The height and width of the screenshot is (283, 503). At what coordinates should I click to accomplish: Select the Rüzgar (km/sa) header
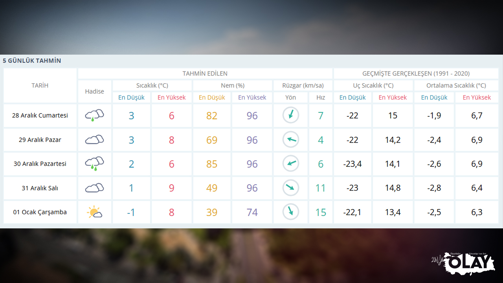pos(303,85)
